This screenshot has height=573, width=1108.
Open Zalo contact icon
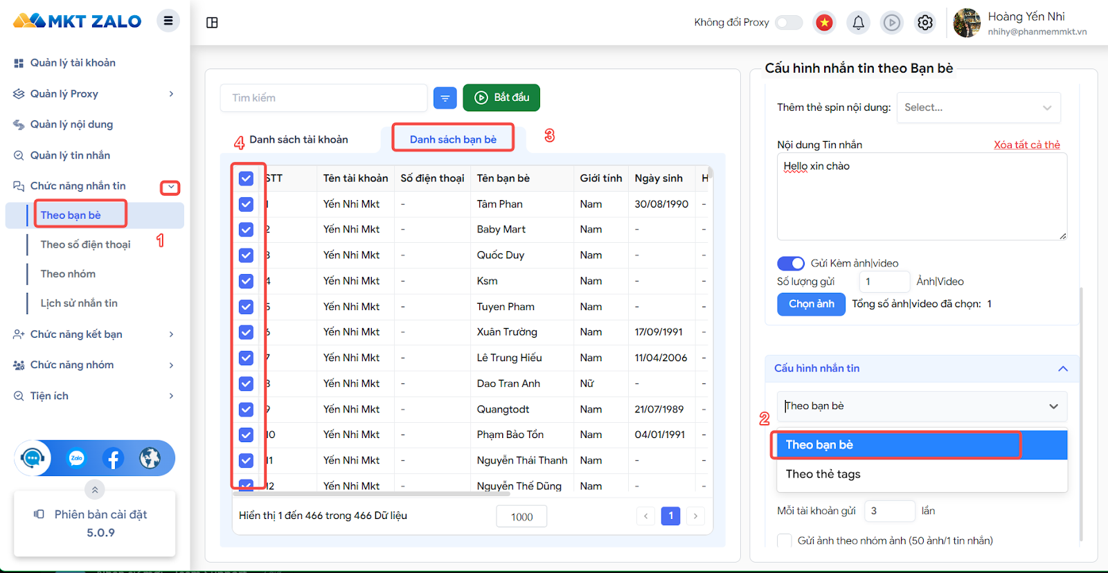coord(76,458)
